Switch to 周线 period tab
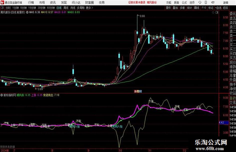The image size is (236, 152). click(66, 8)
